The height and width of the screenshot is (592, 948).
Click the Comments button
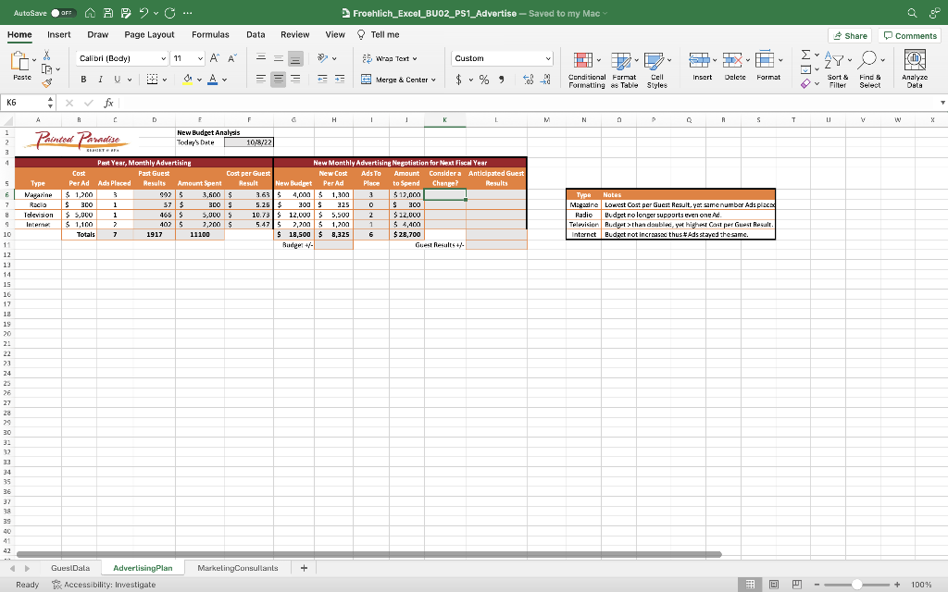click(x=910, y=36)
